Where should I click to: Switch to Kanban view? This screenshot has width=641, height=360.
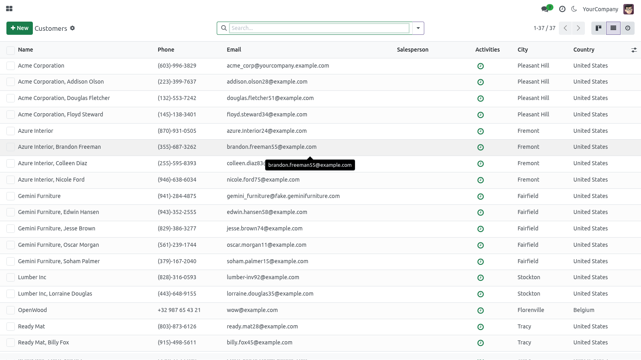(x=599, y=28)
